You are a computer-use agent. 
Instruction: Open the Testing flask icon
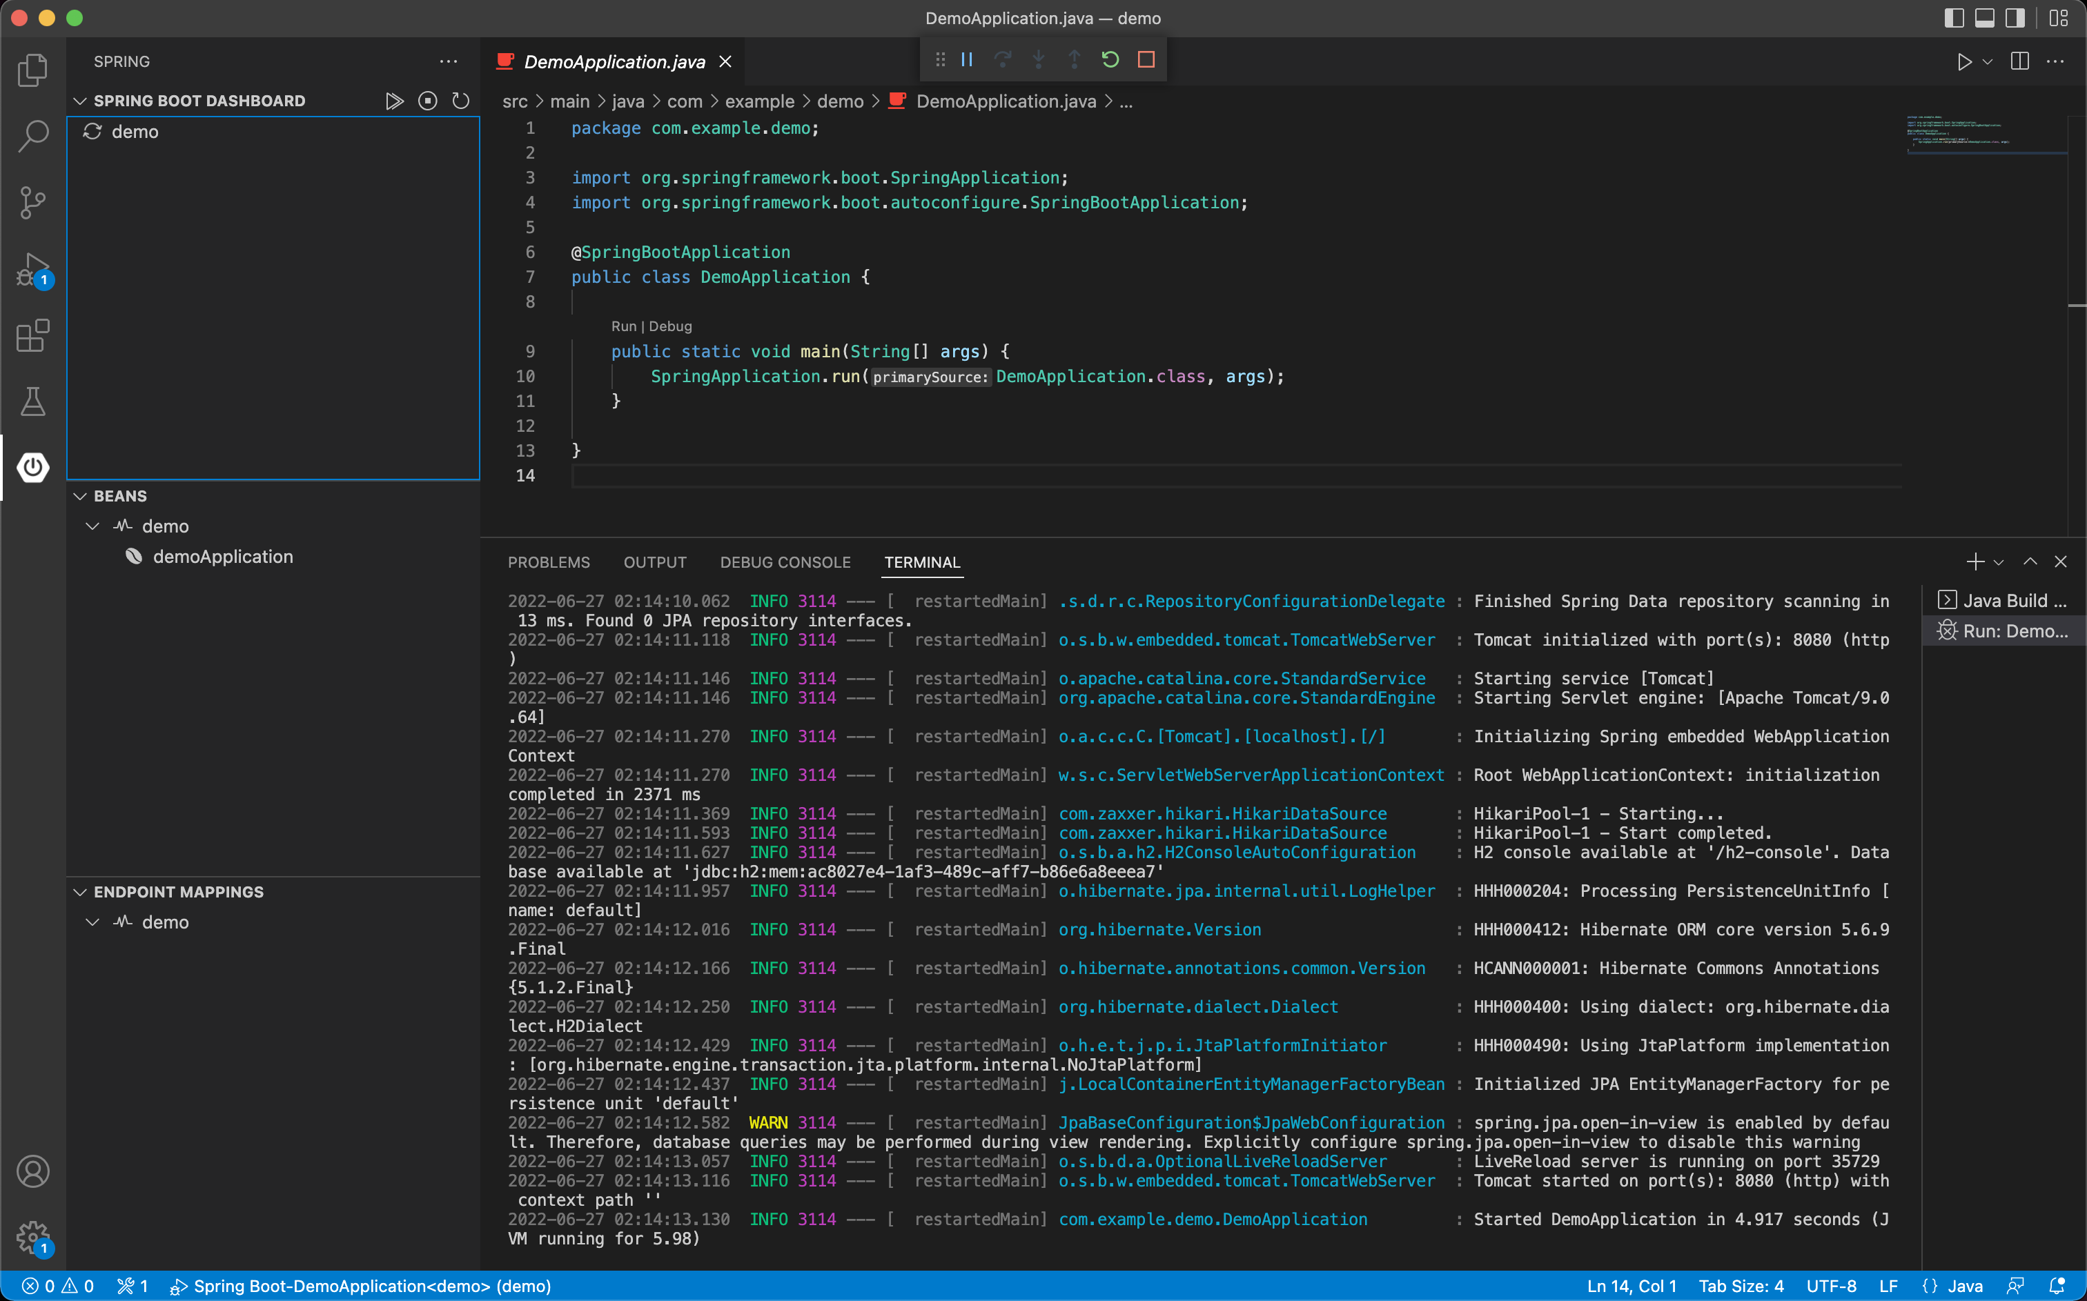pyautogui.click(x=32, y=402)
